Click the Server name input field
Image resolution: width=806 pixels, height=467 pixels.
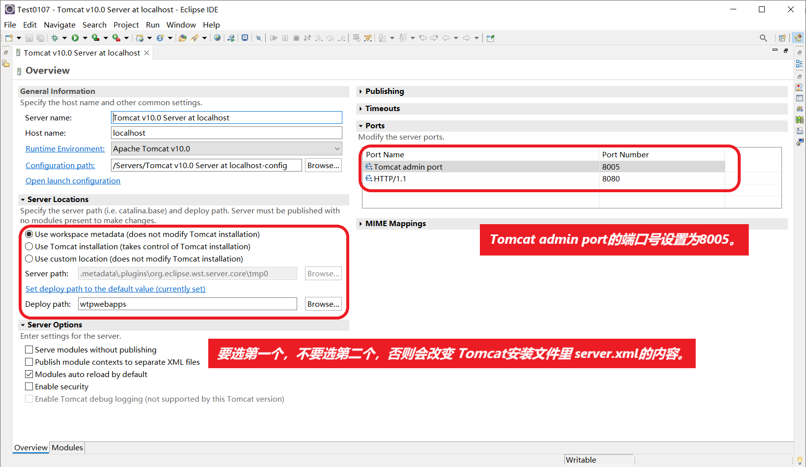[x=226, y=117]
